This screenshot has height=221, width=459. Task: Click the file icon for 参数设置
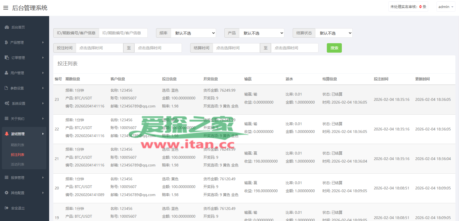click(x=6, y=88)
